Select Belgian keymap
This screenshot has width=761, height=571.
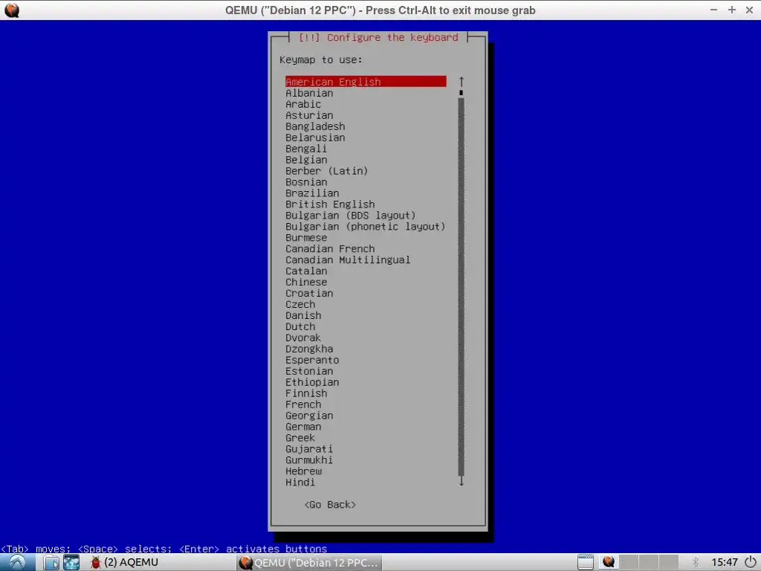click(306, 160)
